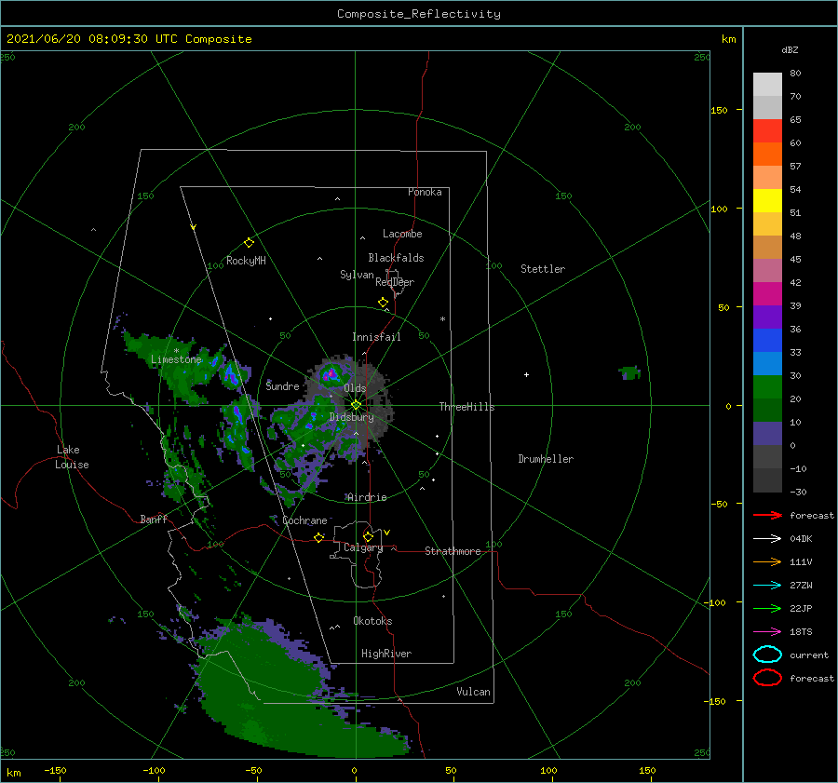Click the cyan 27ZW arrow legend
This screenshot has height=783, width=838.
767,586
